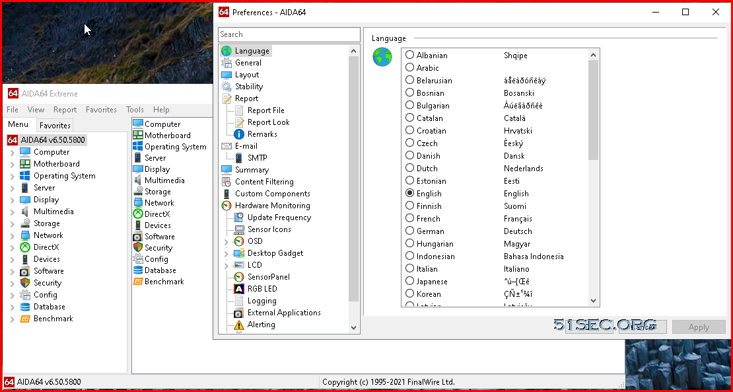Image resolution: width=733 pixels, height=392 pixels.
Task: Open the Report menu in the menu bar
Action: click(x=65, y=110)
